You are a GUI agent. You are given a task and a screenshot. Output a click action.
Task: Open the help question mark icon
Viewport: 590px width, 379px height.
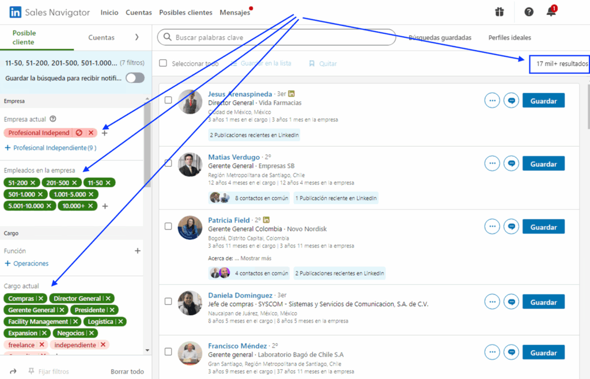point(529,12)
